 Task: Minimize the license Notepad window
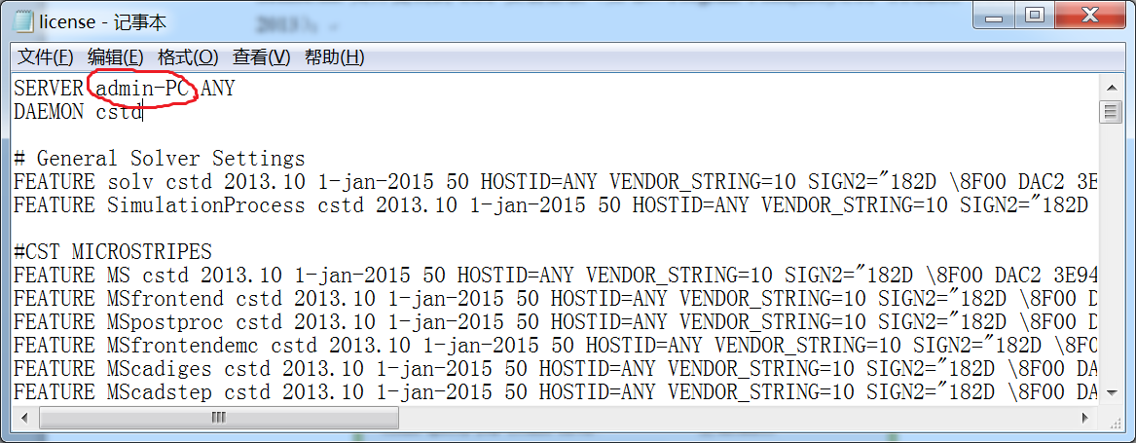[993, 15]
